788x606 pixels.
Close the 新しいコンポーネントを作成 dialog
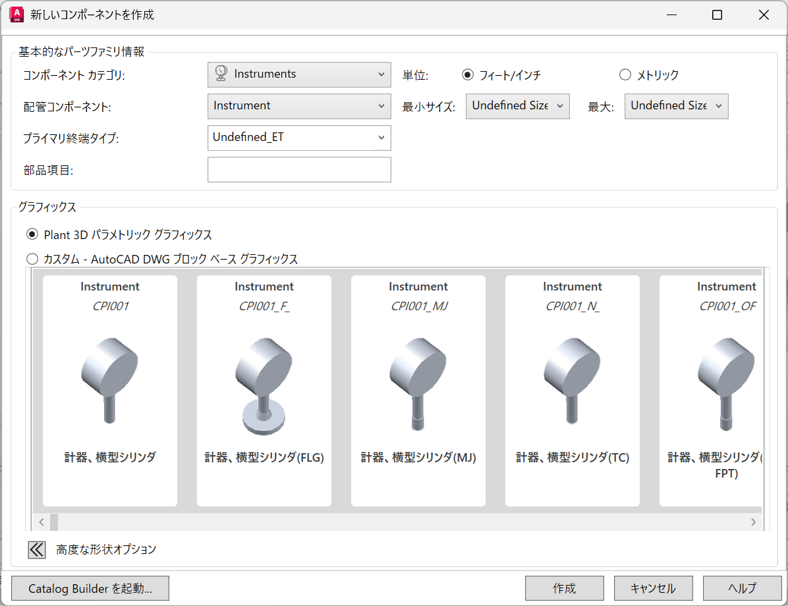[x=764, y=15]
